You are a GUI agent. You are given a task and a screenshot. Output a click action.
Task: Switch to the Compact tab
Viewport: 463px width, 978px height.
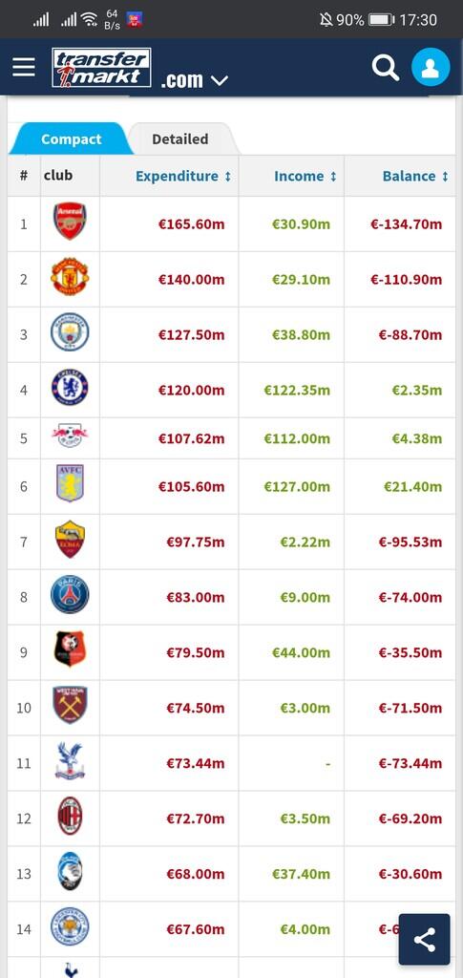pyautogui.click(x=71, y=139)
